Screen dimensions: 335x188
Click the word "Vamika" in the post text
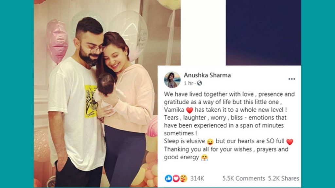click(174, 110)
